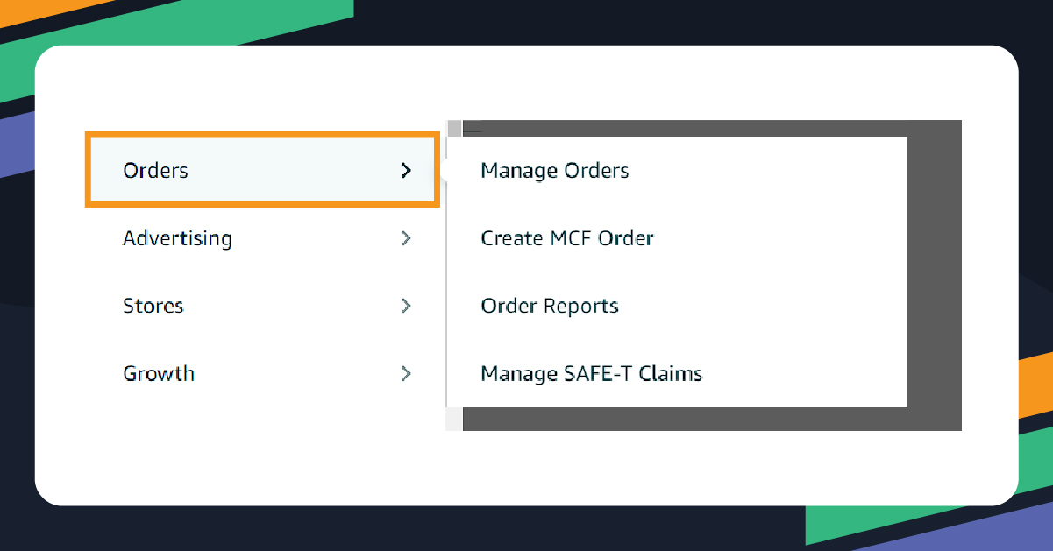Viewport: 1053px width, 551px height.
Task: Open Order Reports
Action: (x=549, y=306)
